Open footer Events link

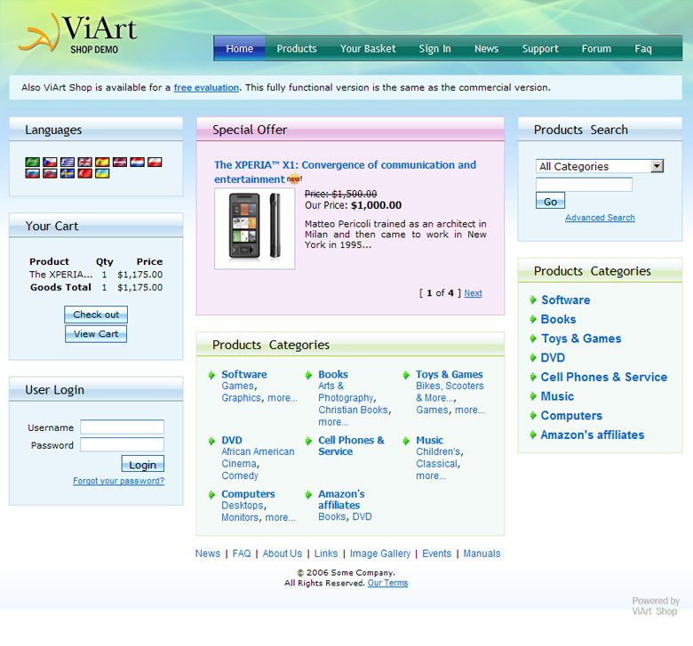[x=436, y=554]
